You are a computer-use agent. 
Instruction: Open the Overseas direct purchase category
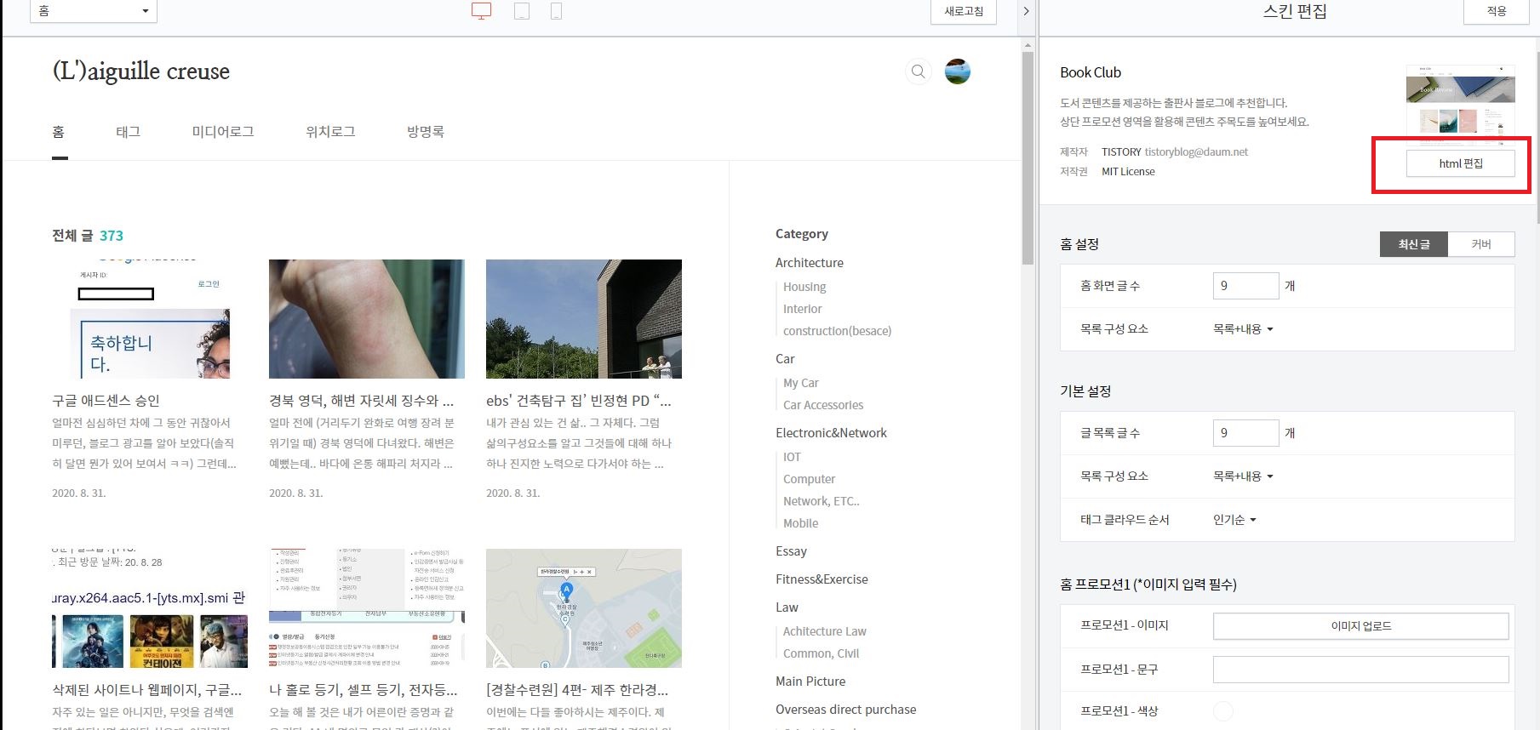pos(846,710)
